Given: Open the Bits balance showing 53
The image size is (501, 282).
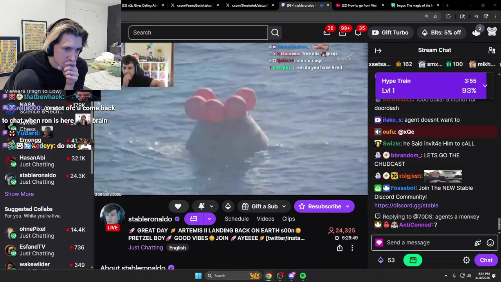Looking at the screenshot, I should tap(386, 260).
